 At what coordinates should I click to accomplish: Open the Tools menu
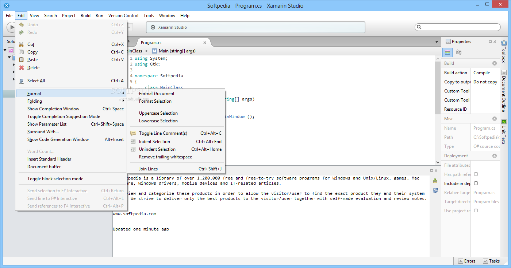tap(149, 16)
